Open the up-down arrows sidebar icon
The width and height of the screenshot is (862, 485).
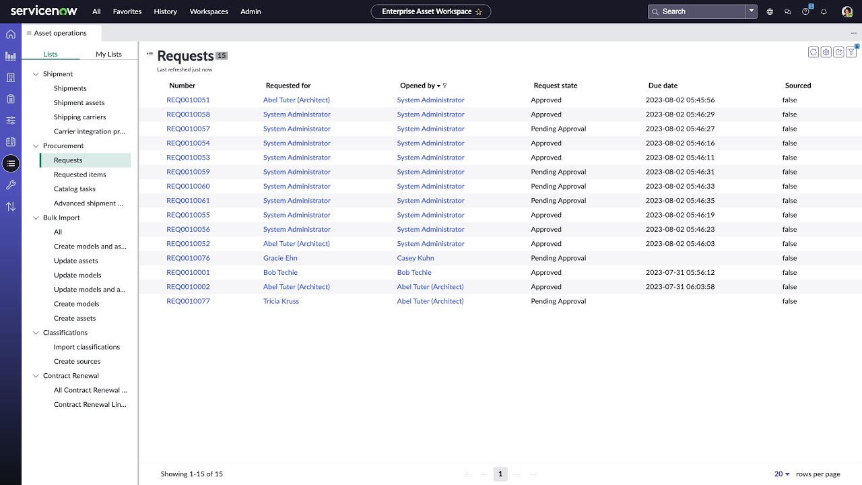pyautogui.click(x=11, y=207)
